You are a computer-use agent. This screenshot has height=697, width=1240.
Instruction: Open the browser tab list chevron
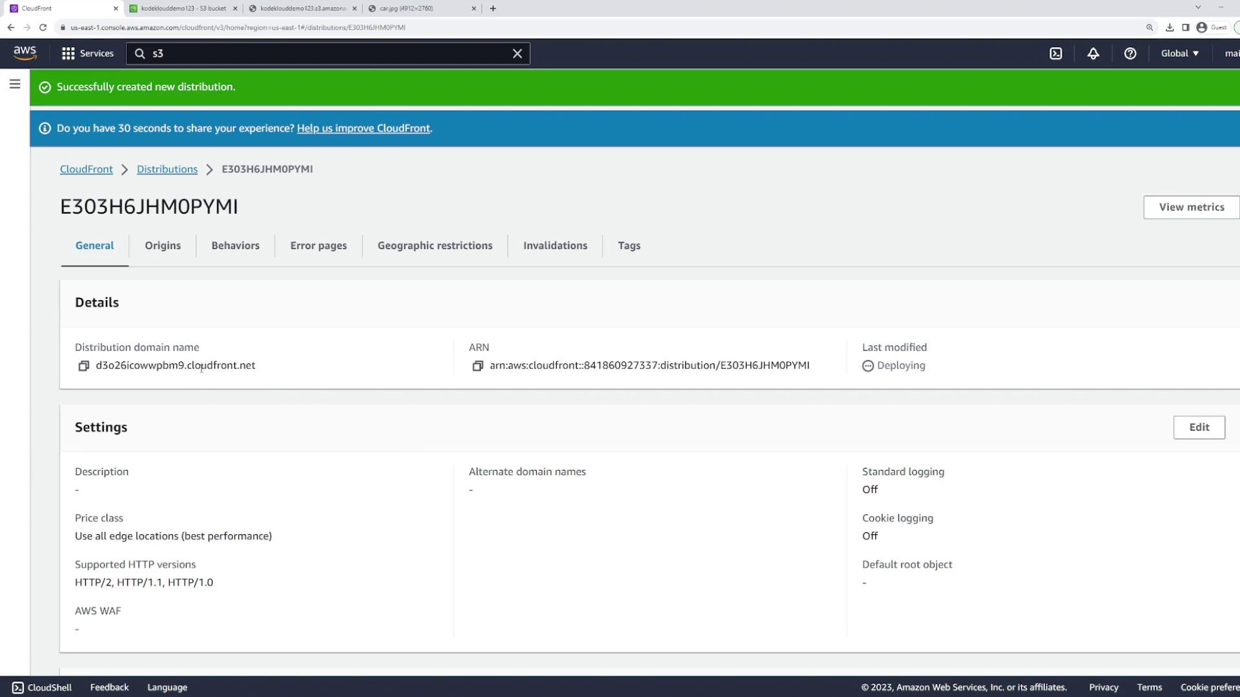[x=1197, y=8]
